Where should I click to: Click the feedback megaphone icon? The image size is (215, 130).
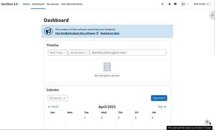[48, 31]
